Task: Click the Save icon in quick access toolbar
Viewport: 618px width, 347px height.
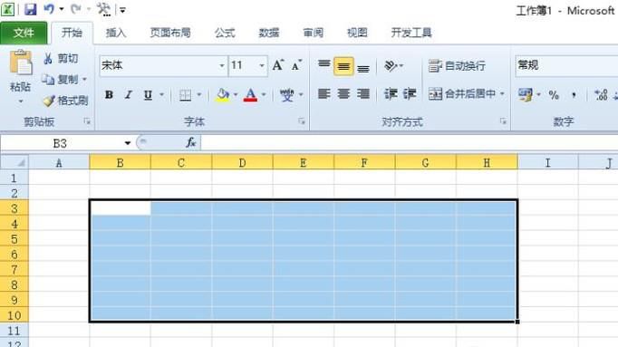Action: (x=30, y=9)
